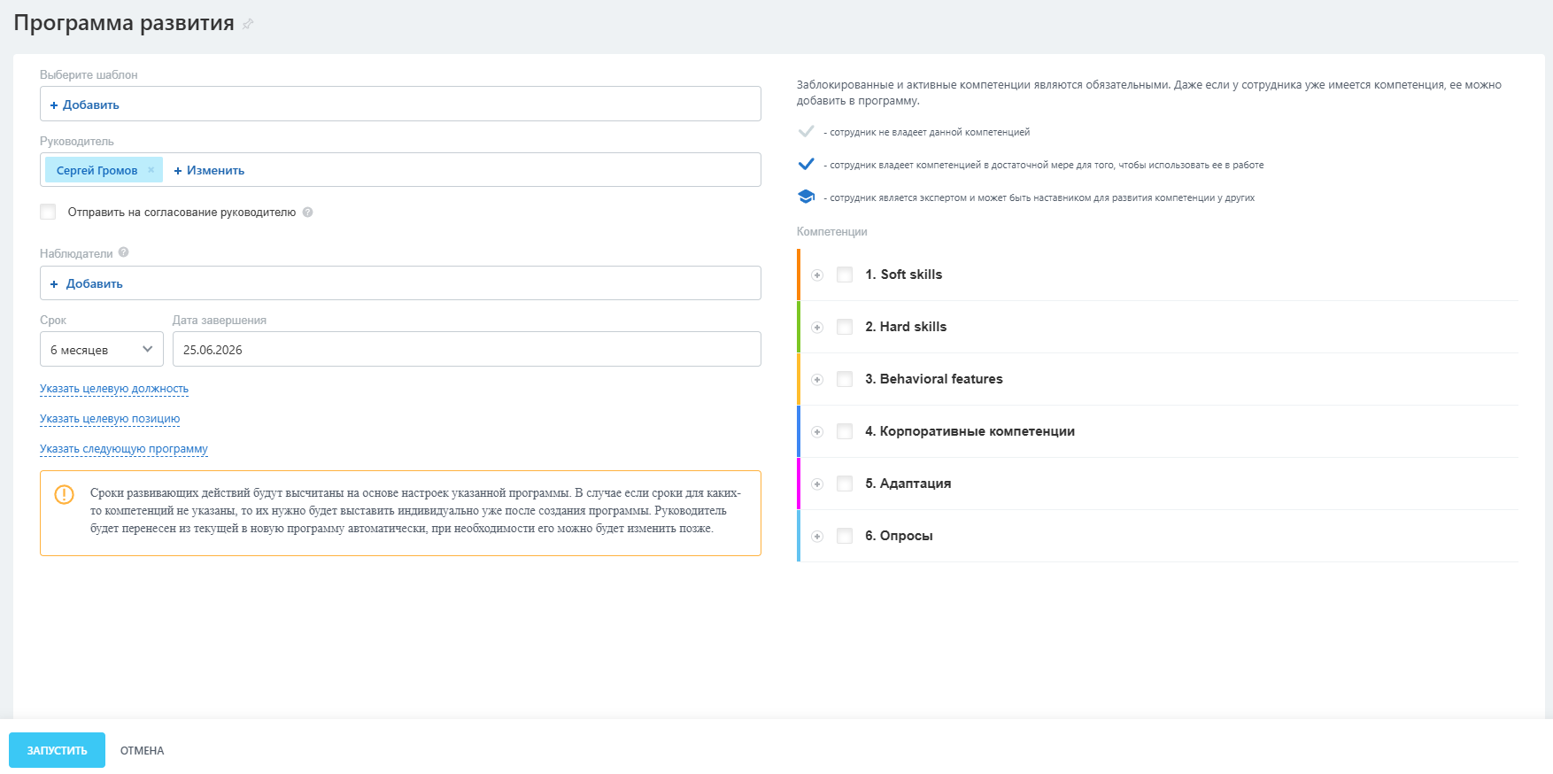Click Добавить in Наблюдатели field

(86, 283)
